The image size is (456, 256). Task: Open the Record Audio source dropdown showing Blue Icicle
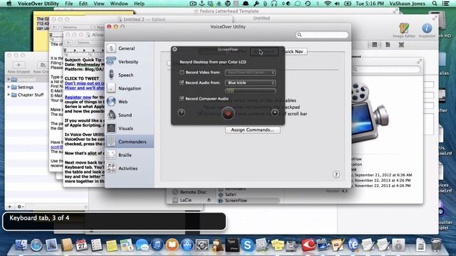click(250, 82)
